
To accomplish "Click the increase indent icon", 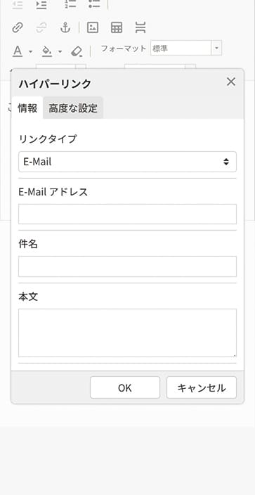I will (x=41, y=4).
